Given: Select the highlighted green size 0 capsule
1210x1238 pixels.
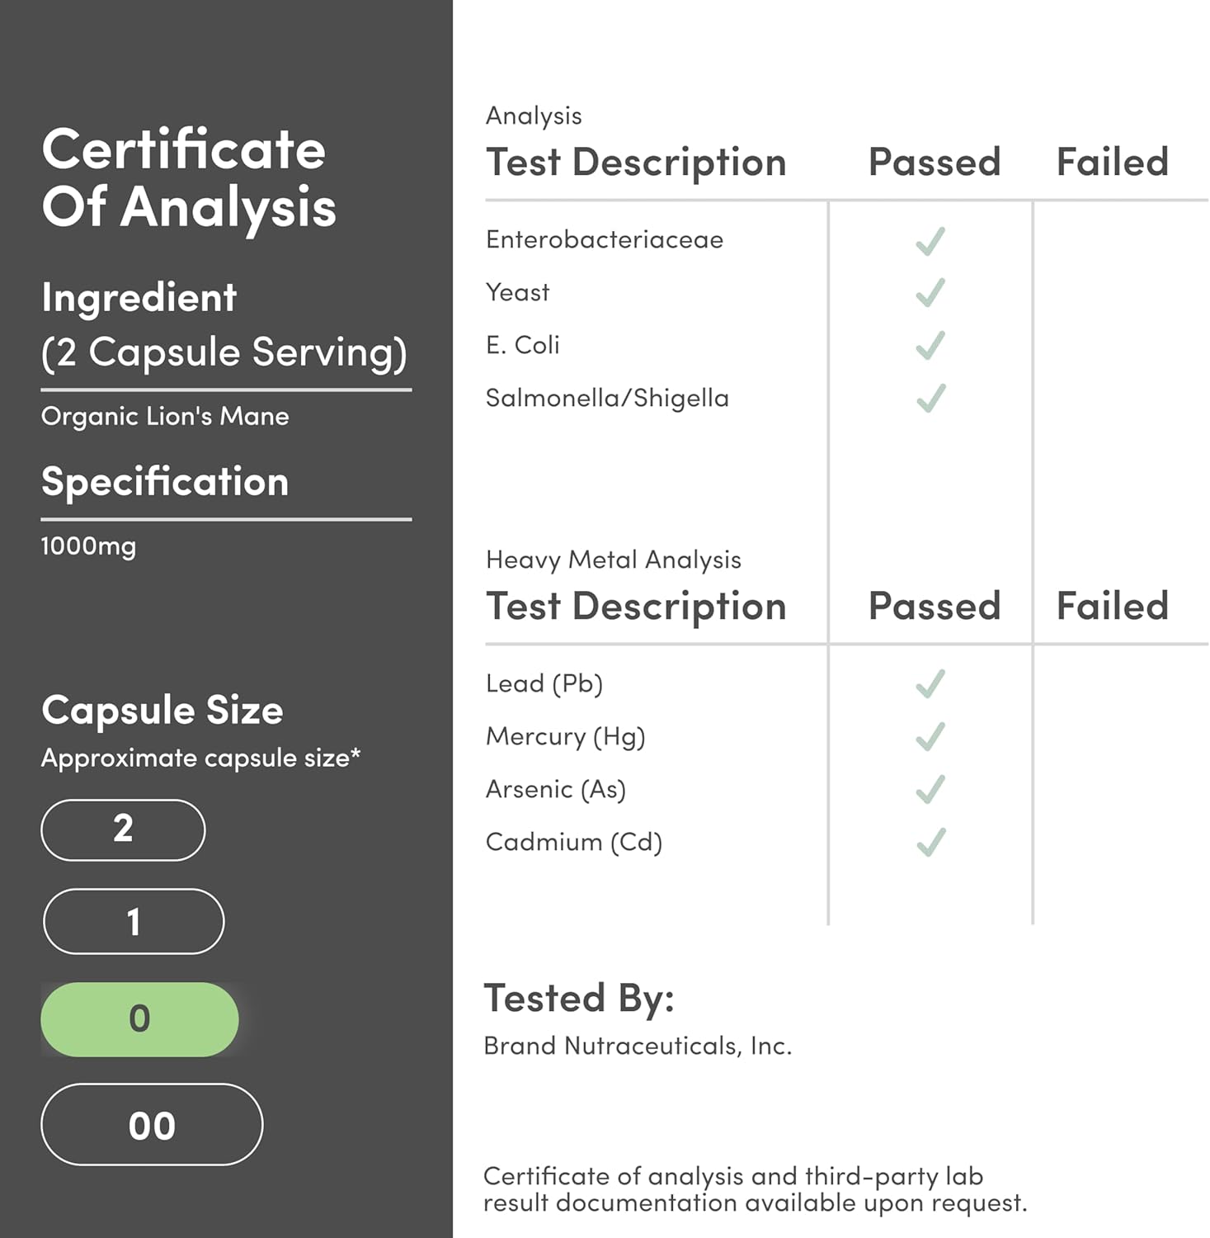Looking at the screenshot, I should click(x=139, y=1019).
